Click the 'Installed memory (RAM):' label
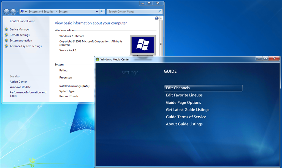 [x=75, y=86]
